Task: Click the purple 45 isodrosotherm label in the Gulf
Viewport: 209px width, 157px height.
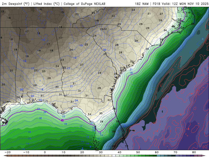Action: tap(62, 120)
